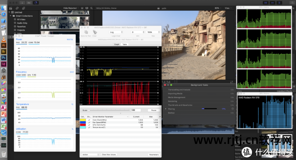
Task: Open the Action popup menu
Action: point(91,154)
